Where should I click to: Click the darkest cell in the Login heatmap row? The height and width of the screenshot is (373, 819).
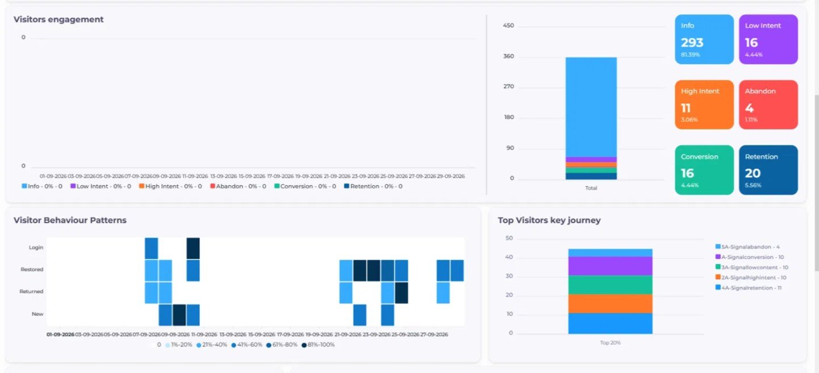(x=193, y=248)
